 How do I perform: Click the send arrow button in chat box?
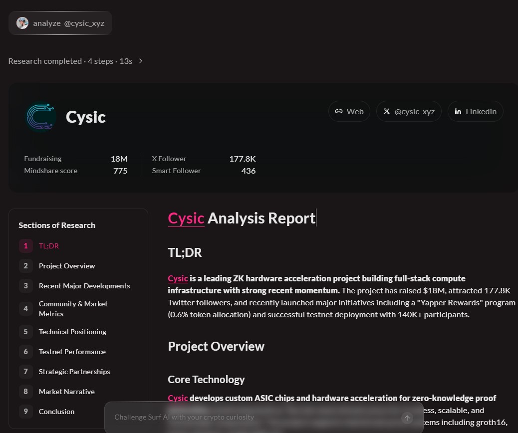coord(407,418)
